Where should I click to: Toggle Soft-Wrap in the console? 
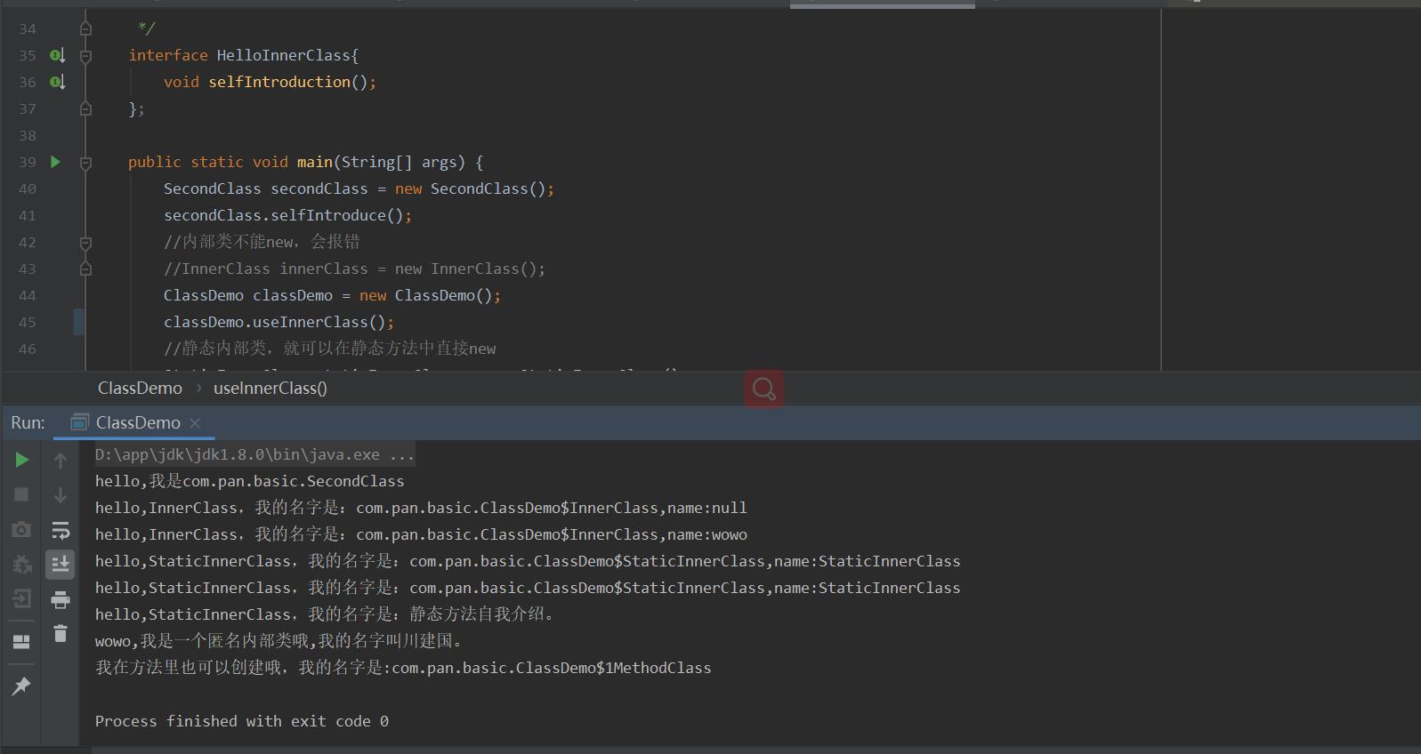pyautogui.click(x=61, y=530)
